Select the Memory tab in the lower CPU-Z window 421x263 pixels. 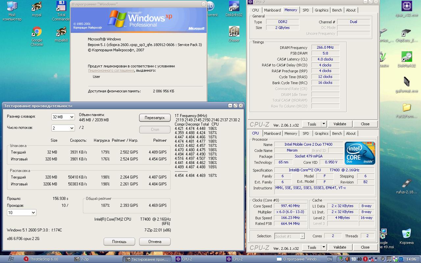click(291, 133)
